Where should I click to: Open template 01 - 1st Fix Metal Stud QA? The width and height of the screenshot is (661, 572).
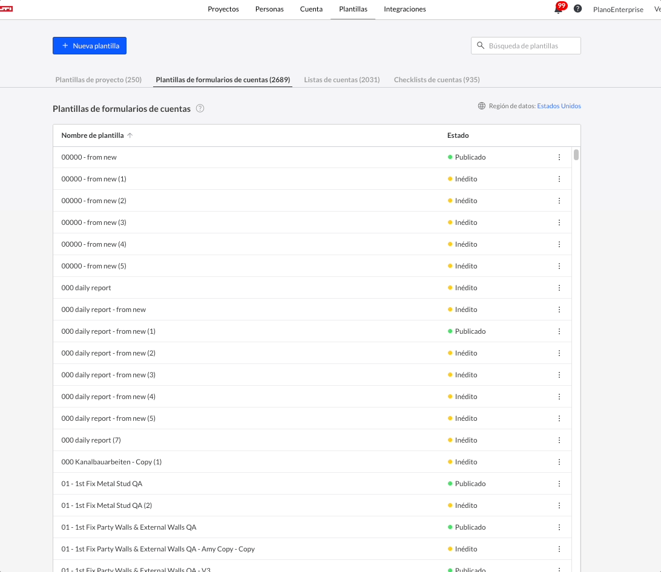click(102, 484)
